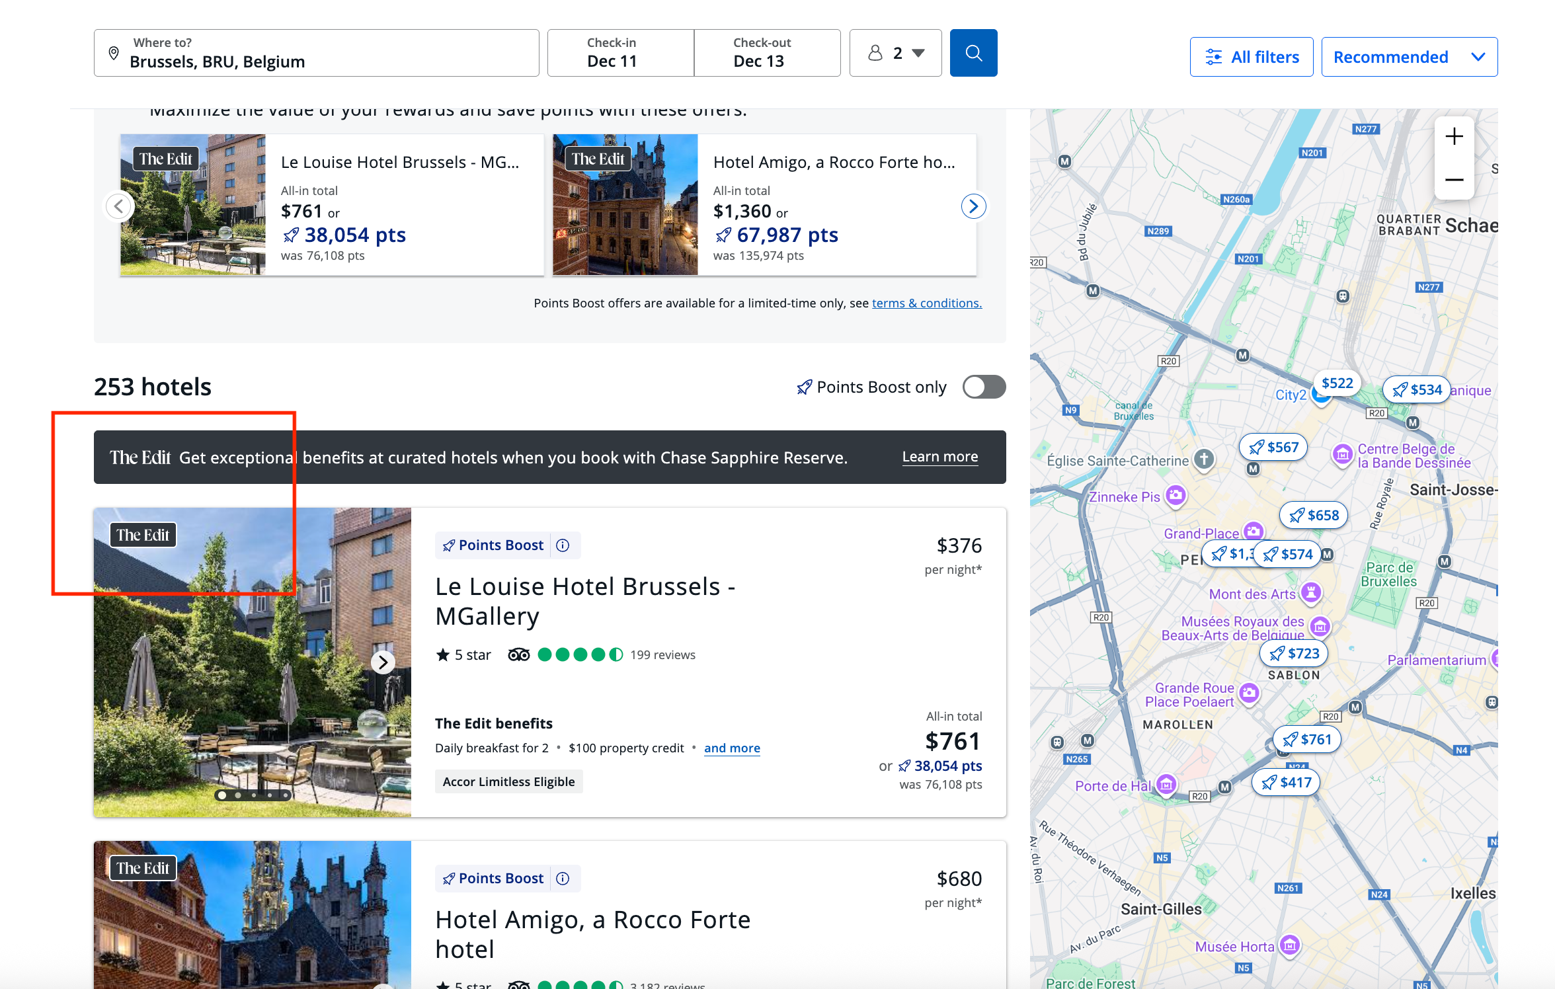Change the Check-in date Dec 11
Screen dimensions: 1555x989
click(x=621, y=53)
